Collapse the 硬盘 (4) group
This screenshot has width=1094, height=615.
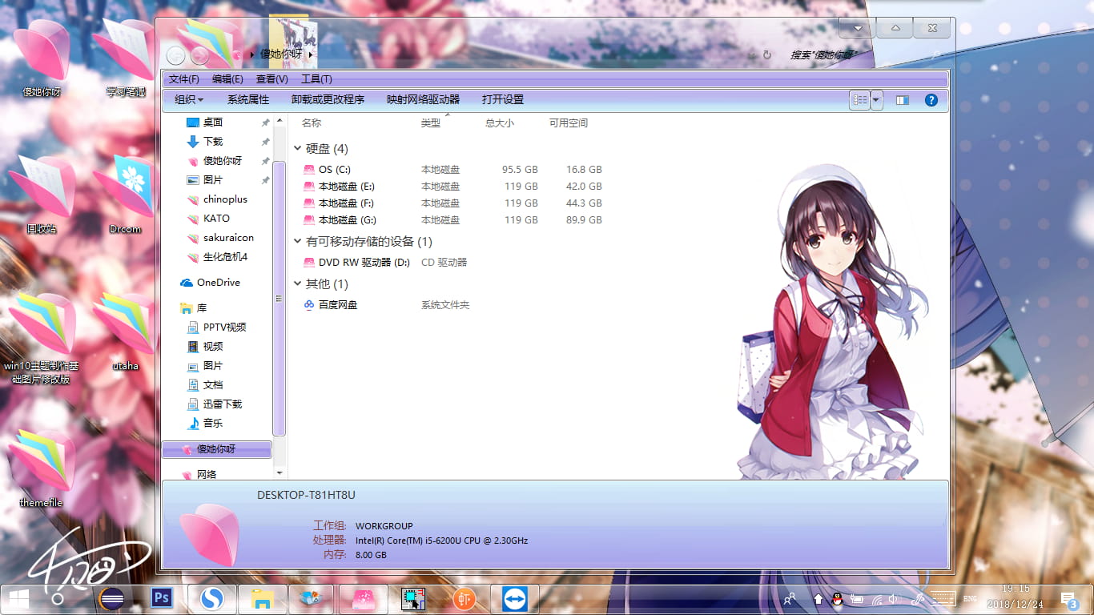click(297, 148)
